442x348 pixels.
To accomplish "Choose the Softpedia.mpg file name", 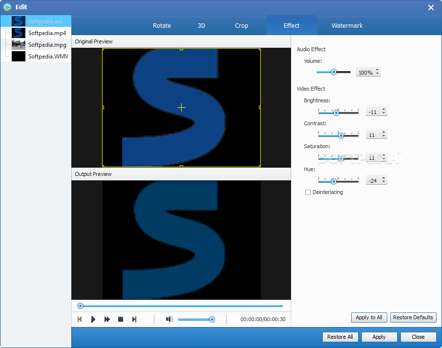I will tap(47, 45).
